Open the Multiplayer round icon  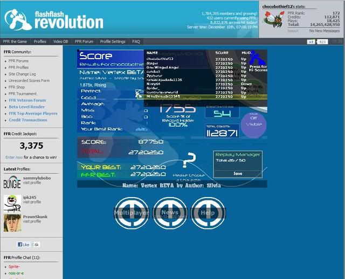[131, 213]
